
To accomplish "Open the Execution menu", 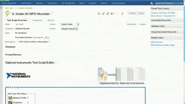I will click(93, 3).
